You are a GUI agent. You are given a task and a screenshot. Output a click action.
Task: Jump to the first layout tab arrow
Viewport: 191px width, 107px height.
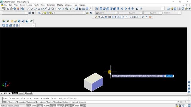[1, 93]
